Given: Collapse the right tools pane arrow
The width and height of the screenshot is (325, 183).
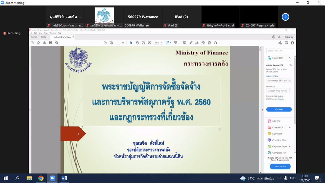Looking at the screenshot, I should click(263, 110).
